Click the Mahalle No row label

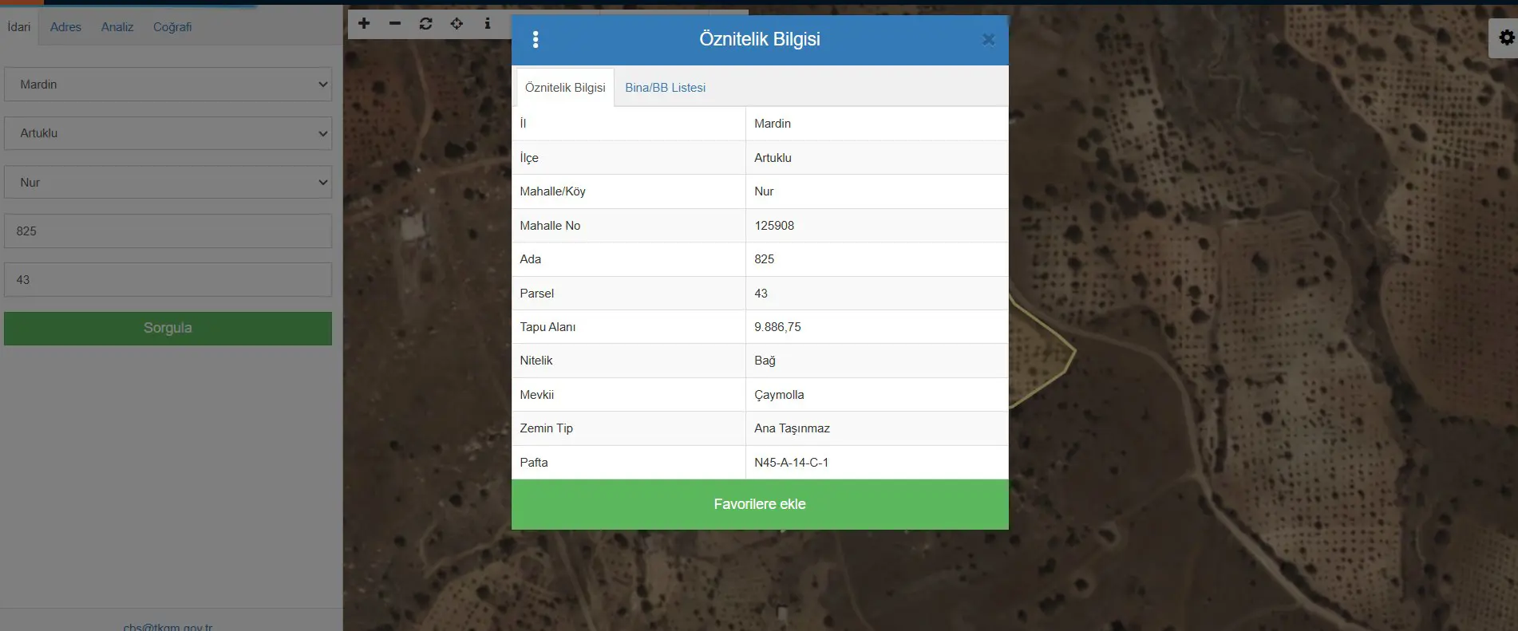[550, 226]
